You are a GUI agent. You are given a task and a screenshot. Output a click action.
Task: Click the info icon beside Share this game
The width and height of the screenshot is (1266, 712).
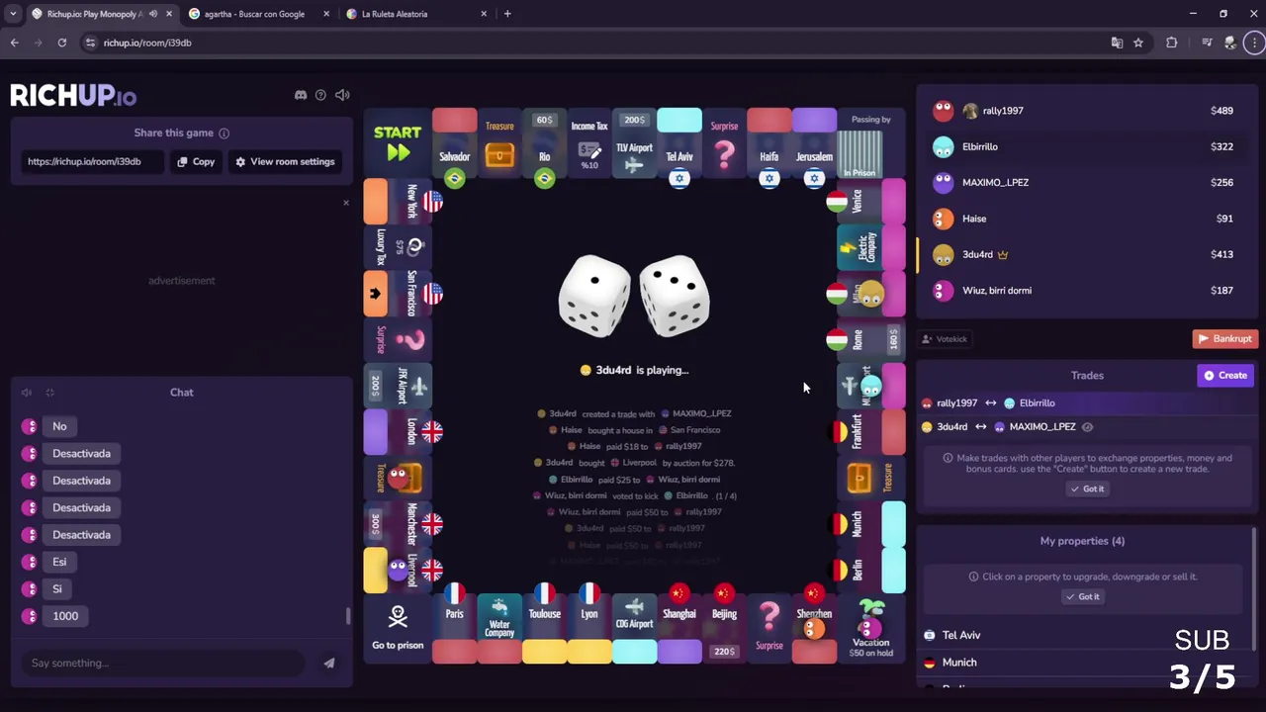pos(225,133)
